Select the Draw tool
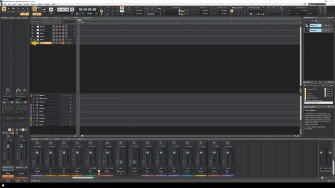Screen dimensions: 335x188 (23, 9)
